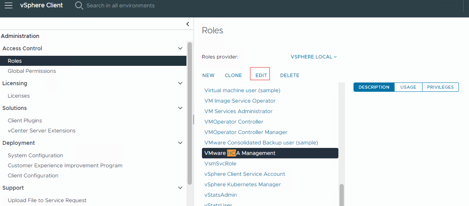Open the hamburger navigation menu

(9, 5)
